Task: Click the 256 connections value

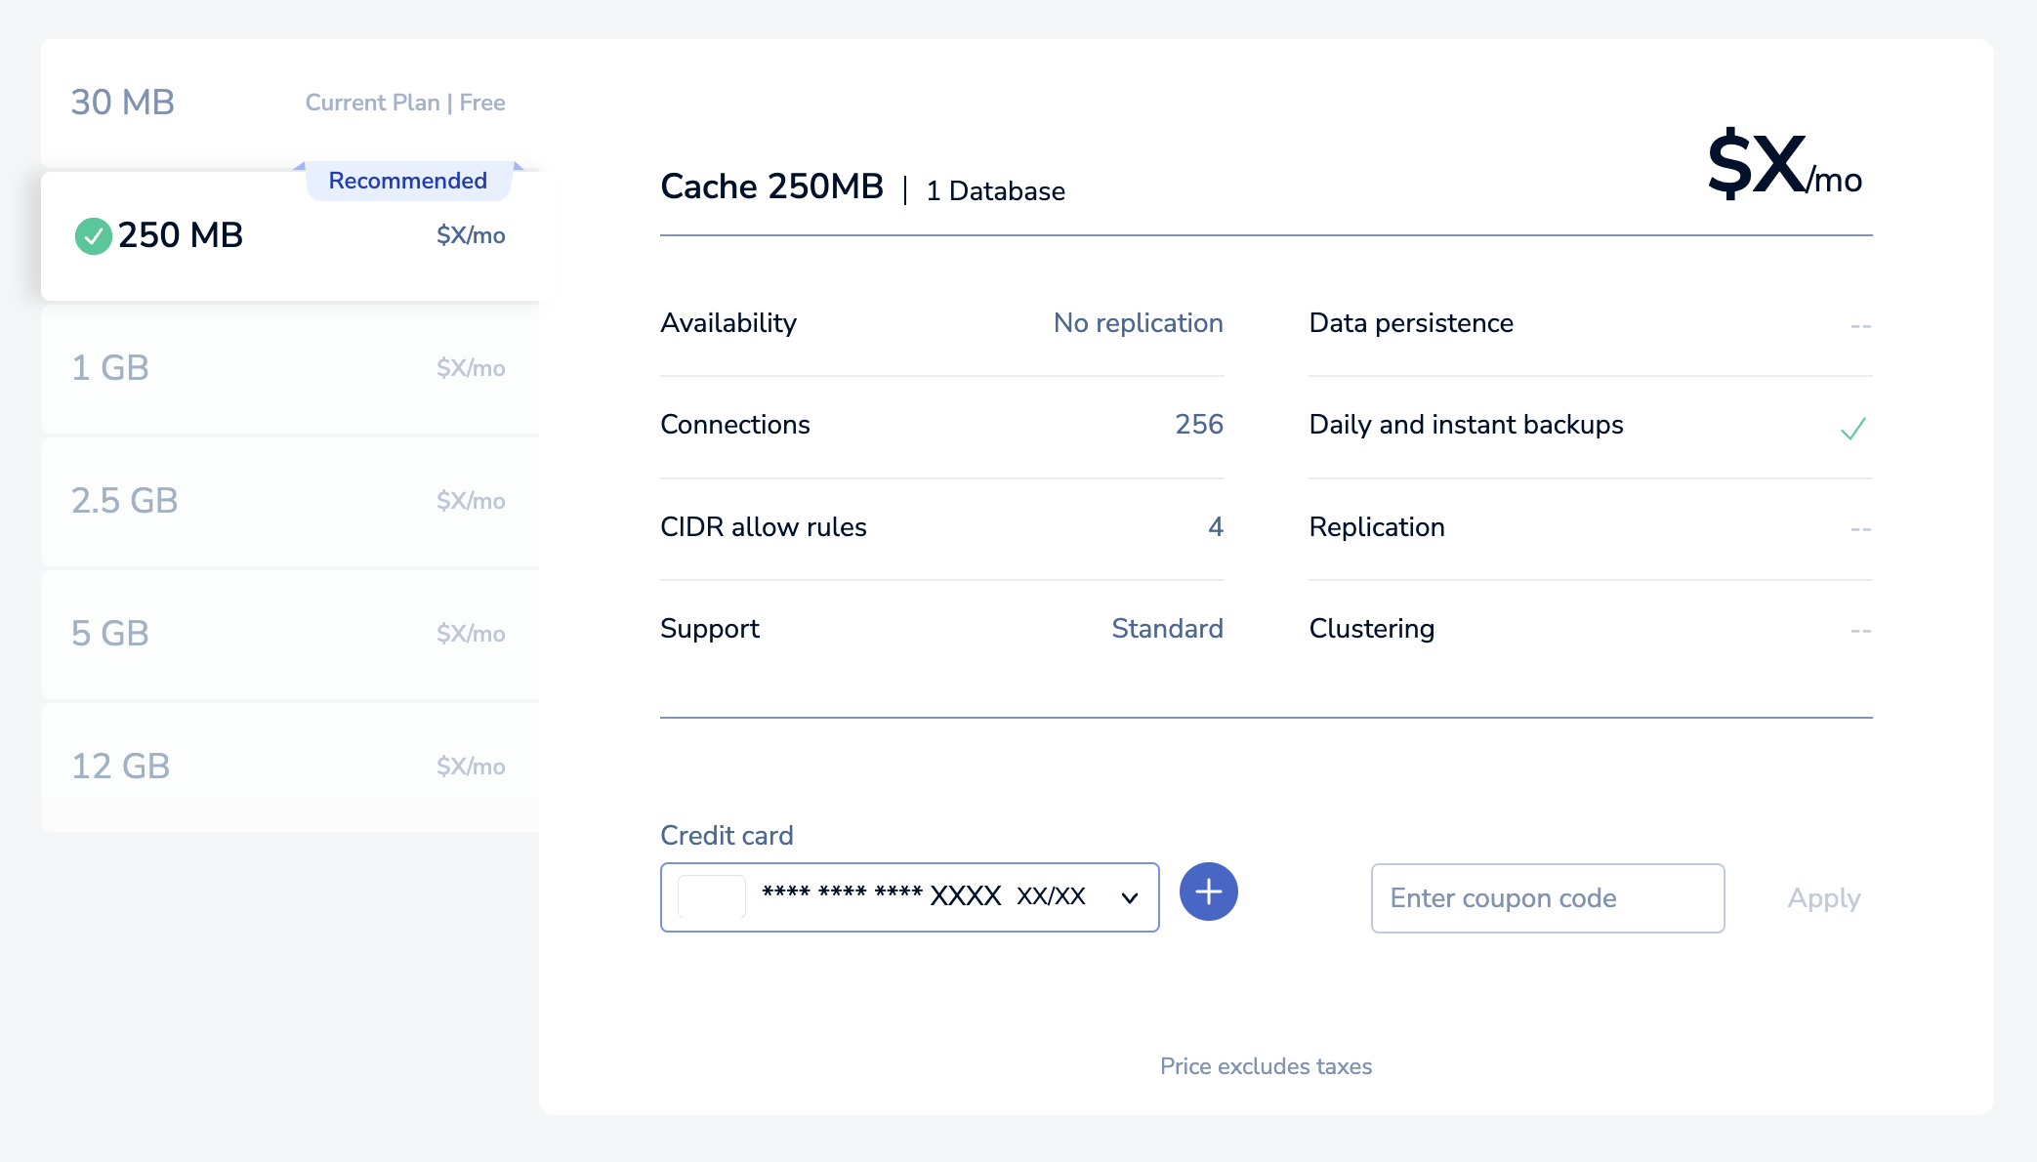Action: (1199, 424)
